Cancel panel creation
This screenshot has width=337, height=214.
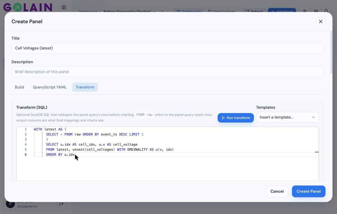(x=277, y=191)
